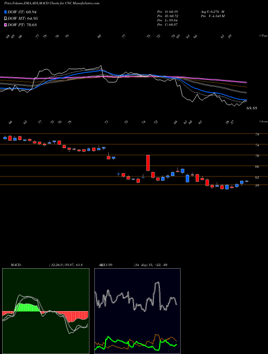The width and height of the screenshot is (268, 354).
Task: Click the '<Lows' label at the right edge
Action: tap(263, 121)
